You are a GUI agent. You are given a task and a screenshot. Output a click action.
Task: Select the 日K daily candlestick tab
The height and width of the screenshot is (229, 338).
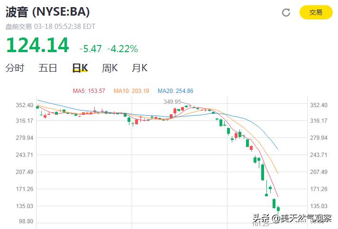[x=80, y=68]
